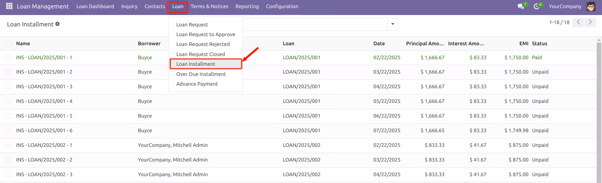Click borrower Buyce in 001 - 5 row
Screen dimensions: 602x183
[x=145, y=116]
